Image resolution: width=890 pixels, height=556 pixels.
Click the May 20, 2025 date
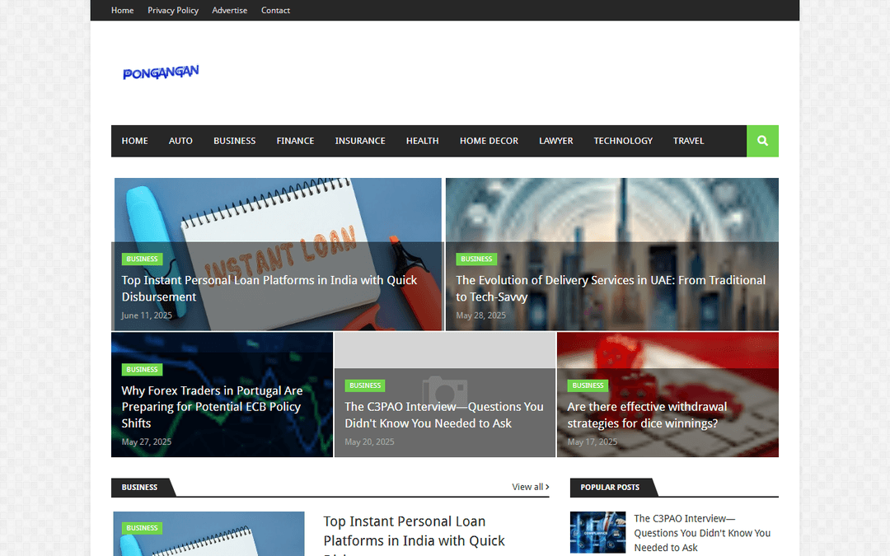[x=369, y=442]
